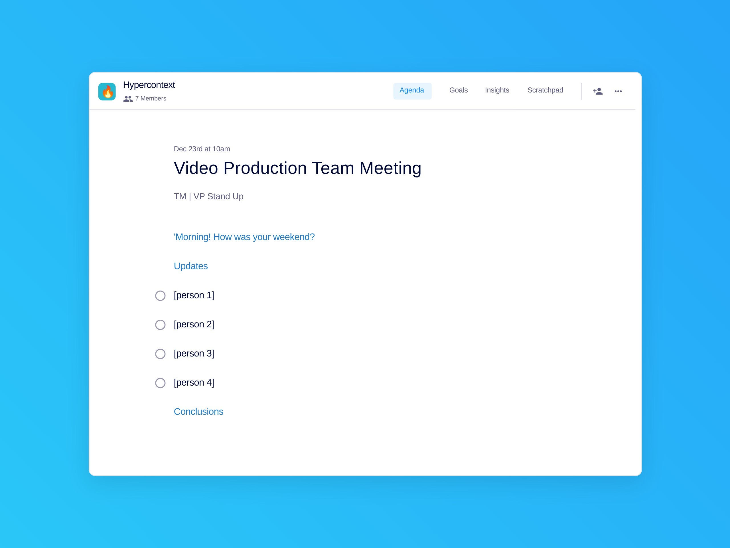This screenshot has width=730, height=548.
Task: Toggle completion circle for [person 4]
Action: tap(160, 383)
